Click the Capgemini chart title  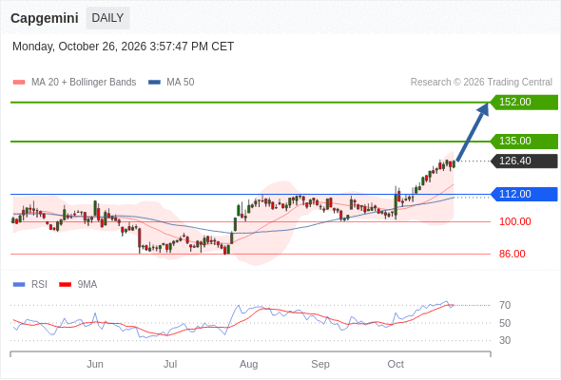45,18
